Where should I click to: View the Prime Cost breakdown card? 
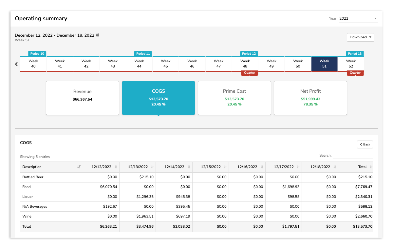[x=234, y=98]
